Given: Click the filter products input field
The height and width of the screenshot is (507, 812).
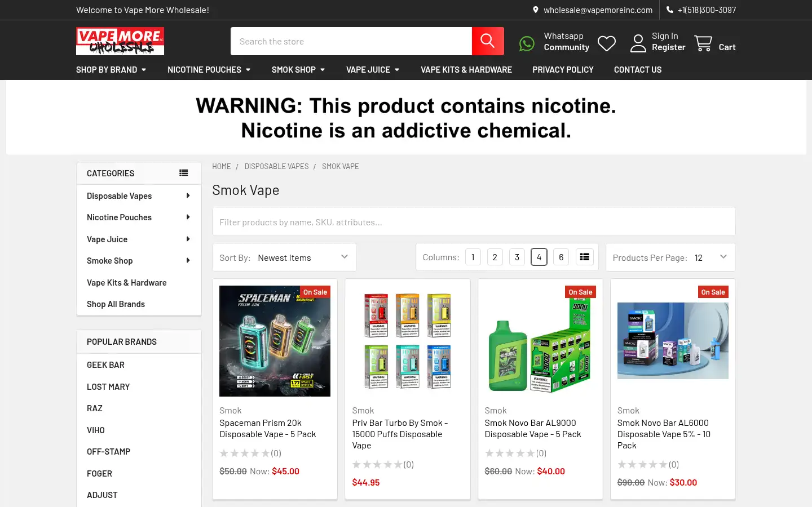Looking at the screenshot, I should pos(474,222).
